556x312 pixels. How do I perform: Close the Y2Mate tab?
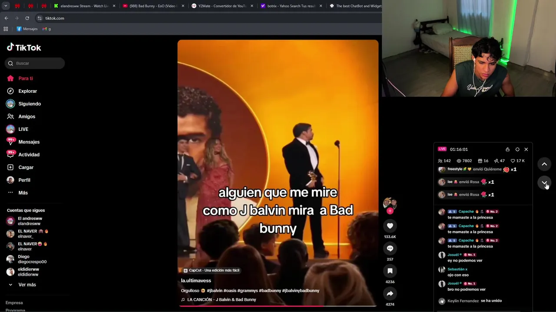tap(252, 6)
